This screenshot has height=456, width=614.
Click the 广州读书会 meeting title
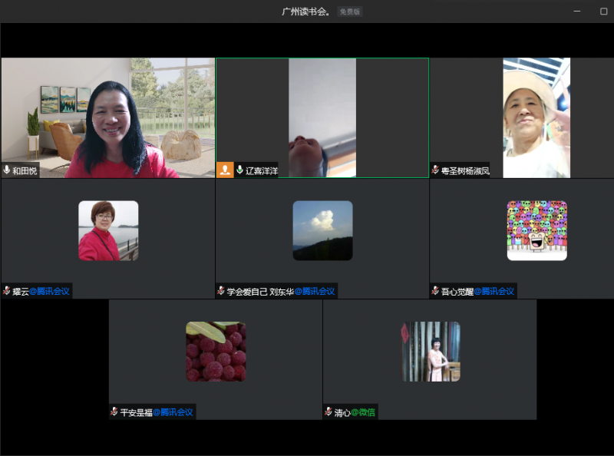click(x=306, y=12)
